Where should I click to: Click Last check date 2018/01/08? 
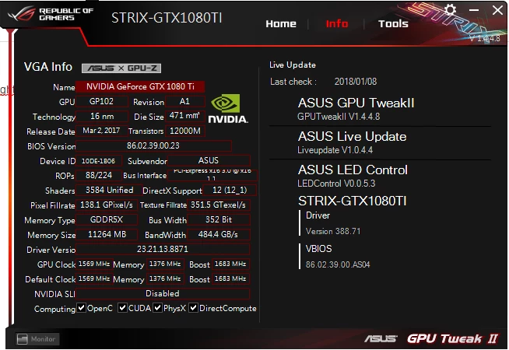pos(356,82)
